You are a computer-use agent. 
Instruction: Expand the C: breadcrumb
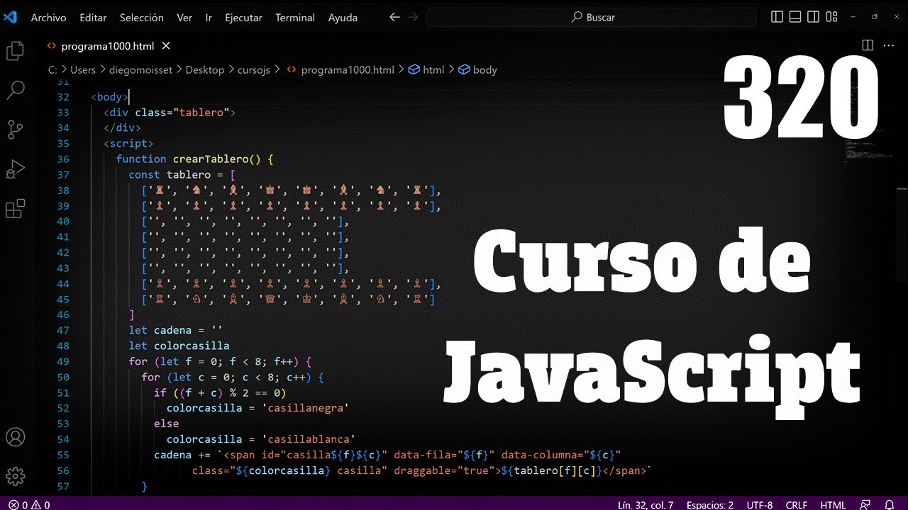click(x=52, y=69)
